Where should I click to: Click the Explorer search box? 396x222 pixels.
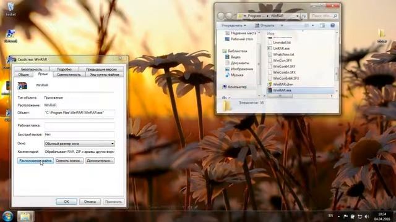[x=324, y=16]
